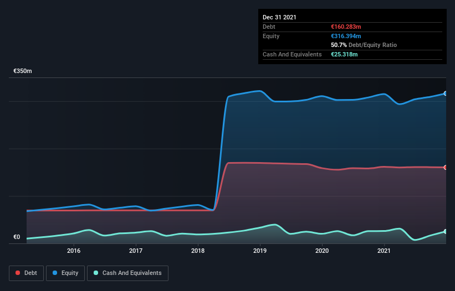Toggle the Equity series legend button
The height and width of the screenshot is (291, 455).
coord(65,273)
